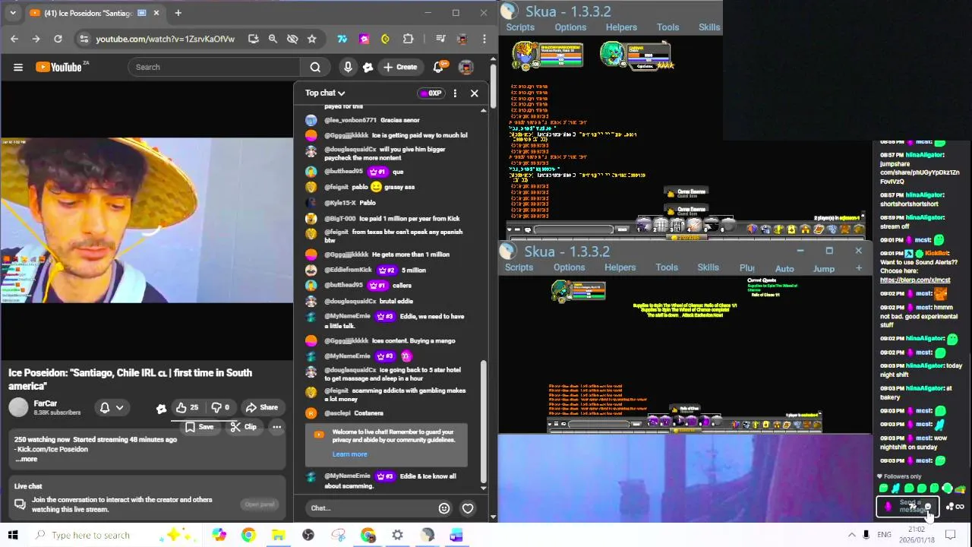Image resolution: width=972 pixels, height=547 pixels.
Task: Open live chat three-dot options
Action: [x=455, y=93]
